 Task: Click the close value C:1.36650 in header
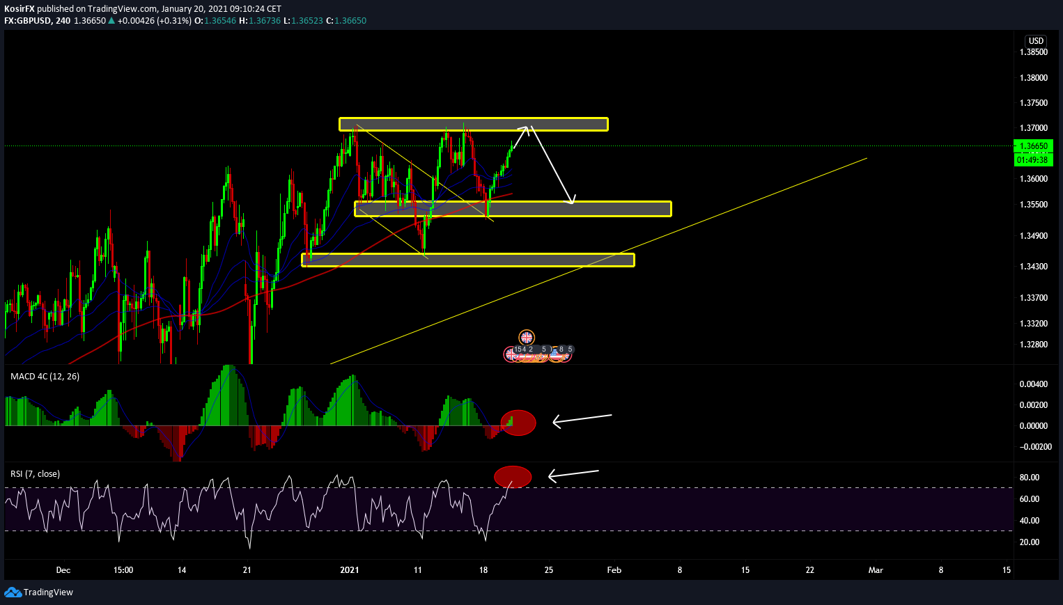click(x=346, y=21)
